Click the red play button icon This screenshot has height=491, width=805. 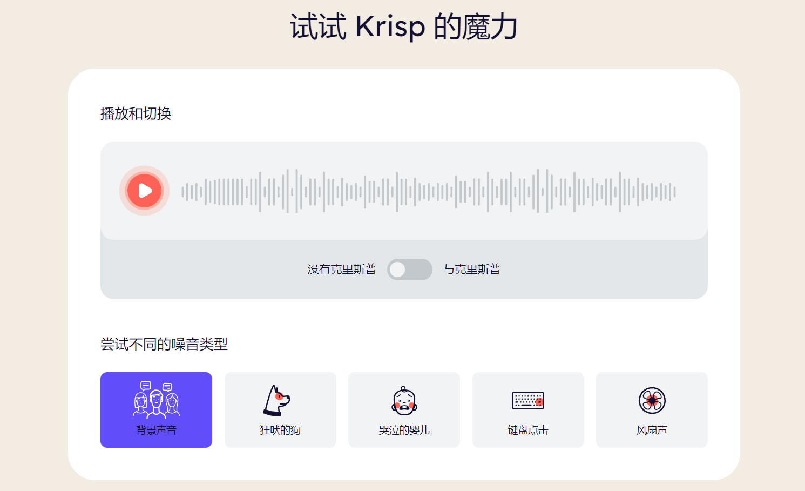[144, 191]
